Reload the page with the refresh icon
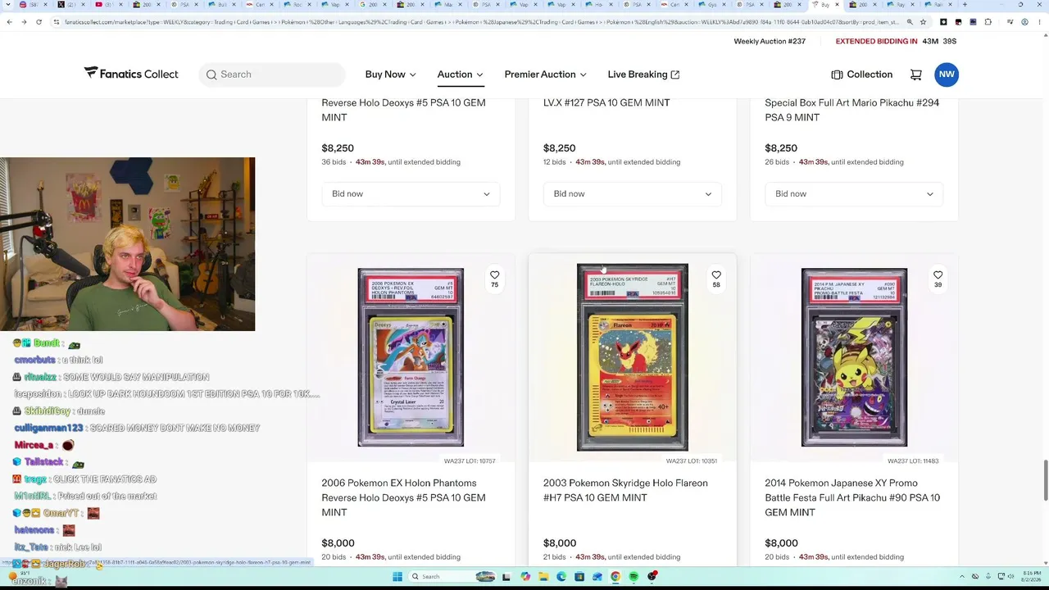Viewport: 1049px width, 590px height. coord(39,22)
